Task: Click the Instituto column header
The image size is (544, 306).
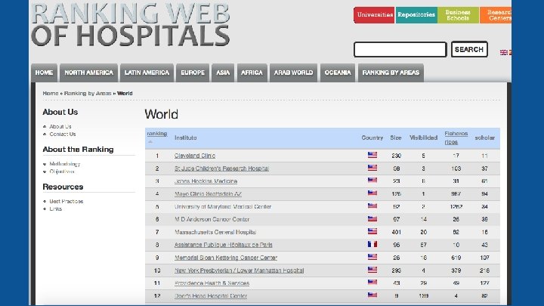Action: tap(186, 138)
